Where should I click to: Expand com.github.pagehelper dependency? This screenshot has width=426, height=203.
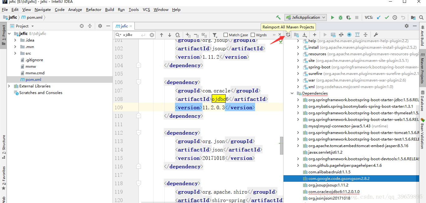point(298,166)
